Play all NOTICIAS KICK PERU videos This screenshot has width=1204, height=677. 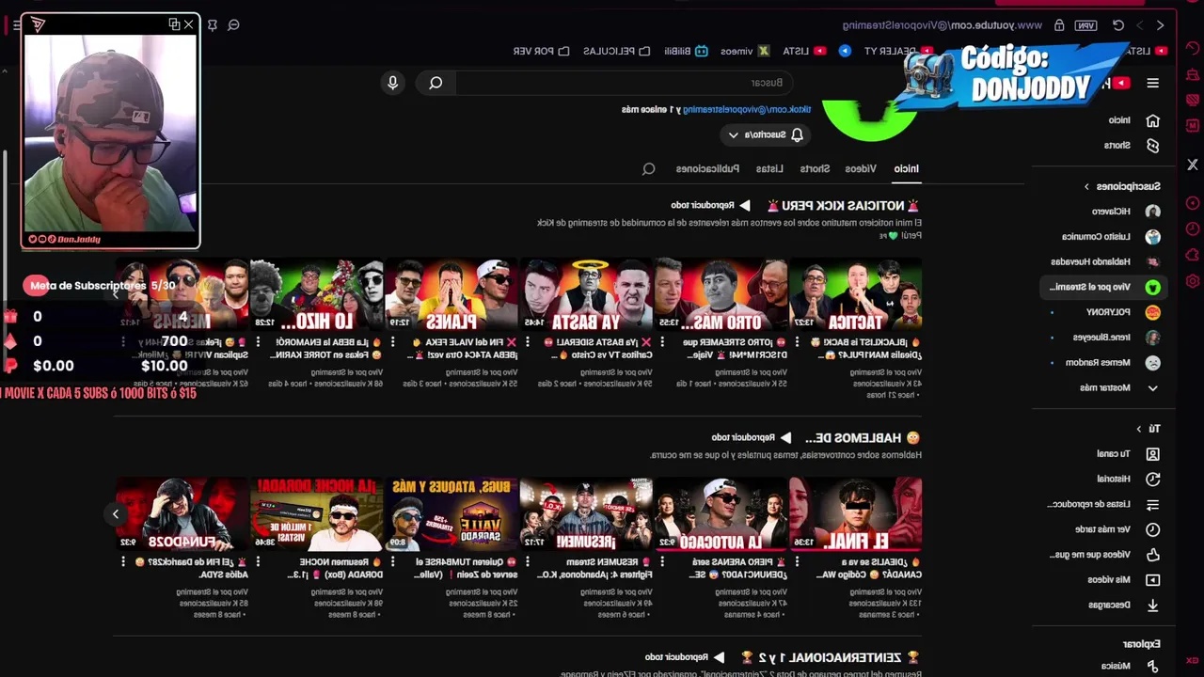tap(710, 205)
